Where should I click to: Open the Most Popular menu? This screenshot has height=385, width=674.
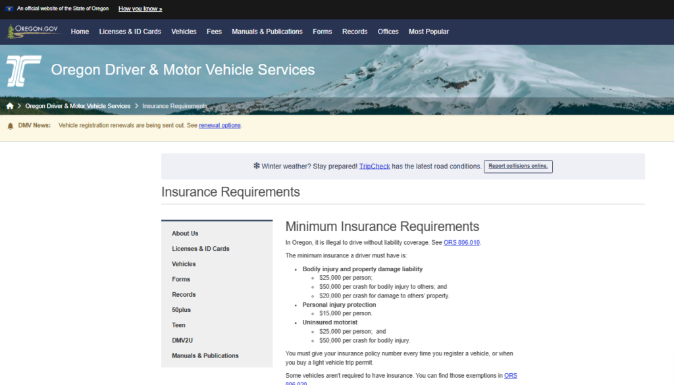428,32
